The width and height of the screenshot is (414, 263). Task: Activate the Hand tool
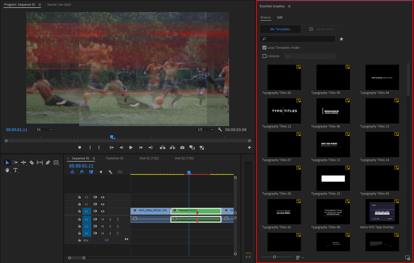7,170
